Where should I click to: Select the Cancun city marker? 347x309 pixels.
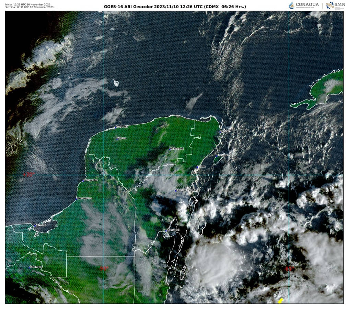[221, 131]
